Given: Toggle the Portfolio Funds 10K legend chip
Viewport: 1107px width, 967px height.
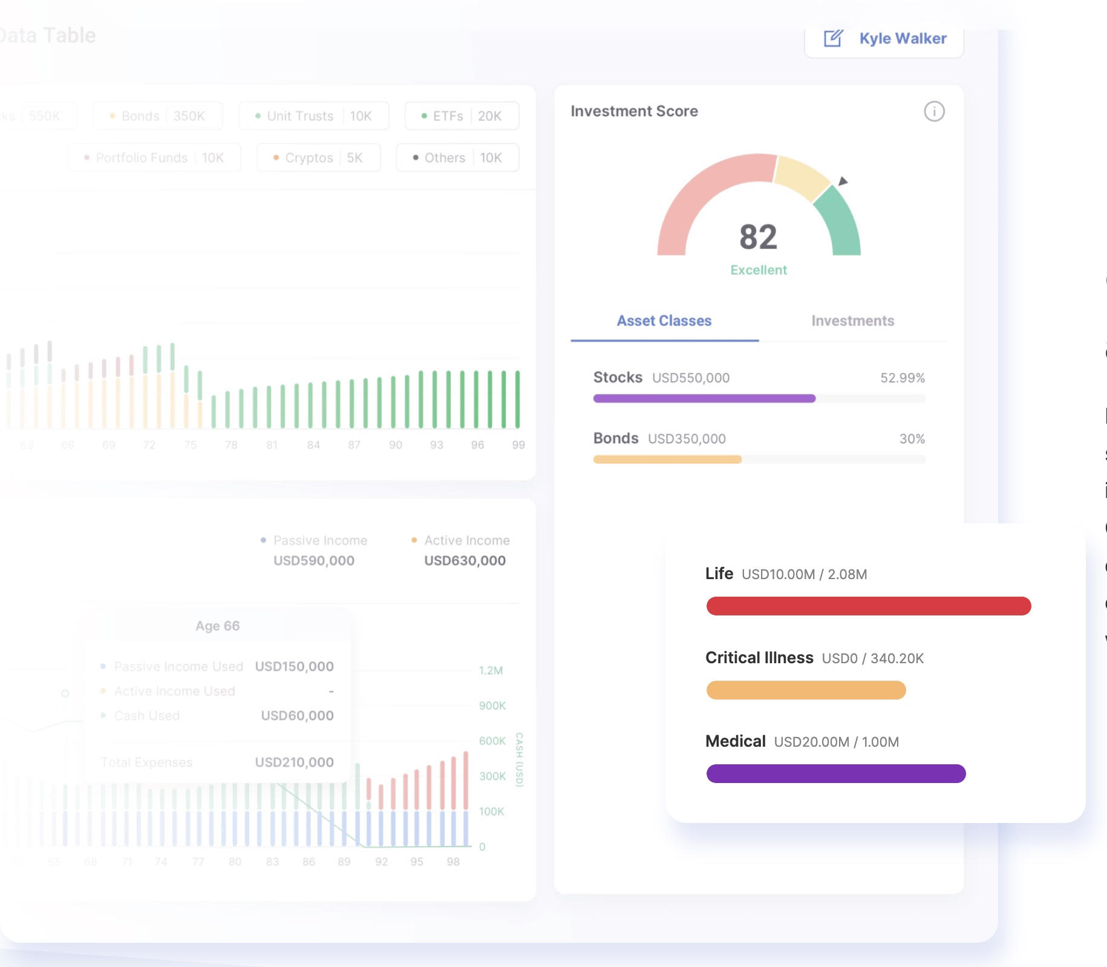Looking at the screenshot, I should tap(154, 157).
